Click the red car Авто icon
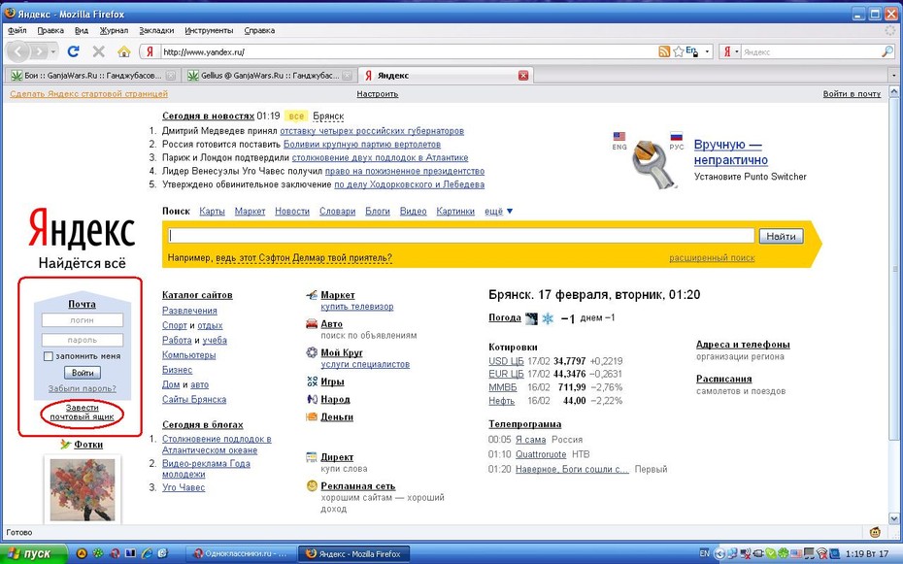 (x=312, y=324)
